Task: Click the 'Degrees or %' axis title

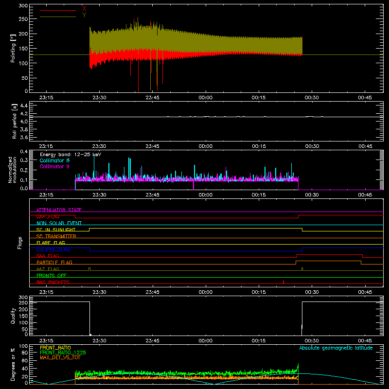Action: [13, 364]
